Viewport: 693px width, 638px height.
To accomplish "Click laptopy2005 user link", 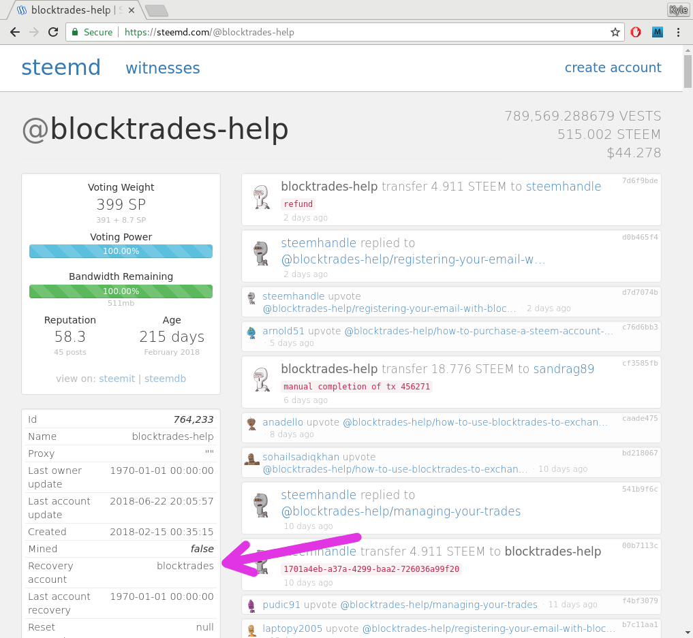I will 292,628.
